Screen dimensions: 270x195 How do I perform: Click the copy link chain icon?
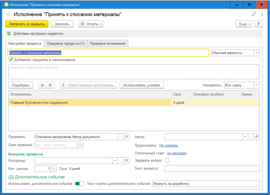pos(254,14)
